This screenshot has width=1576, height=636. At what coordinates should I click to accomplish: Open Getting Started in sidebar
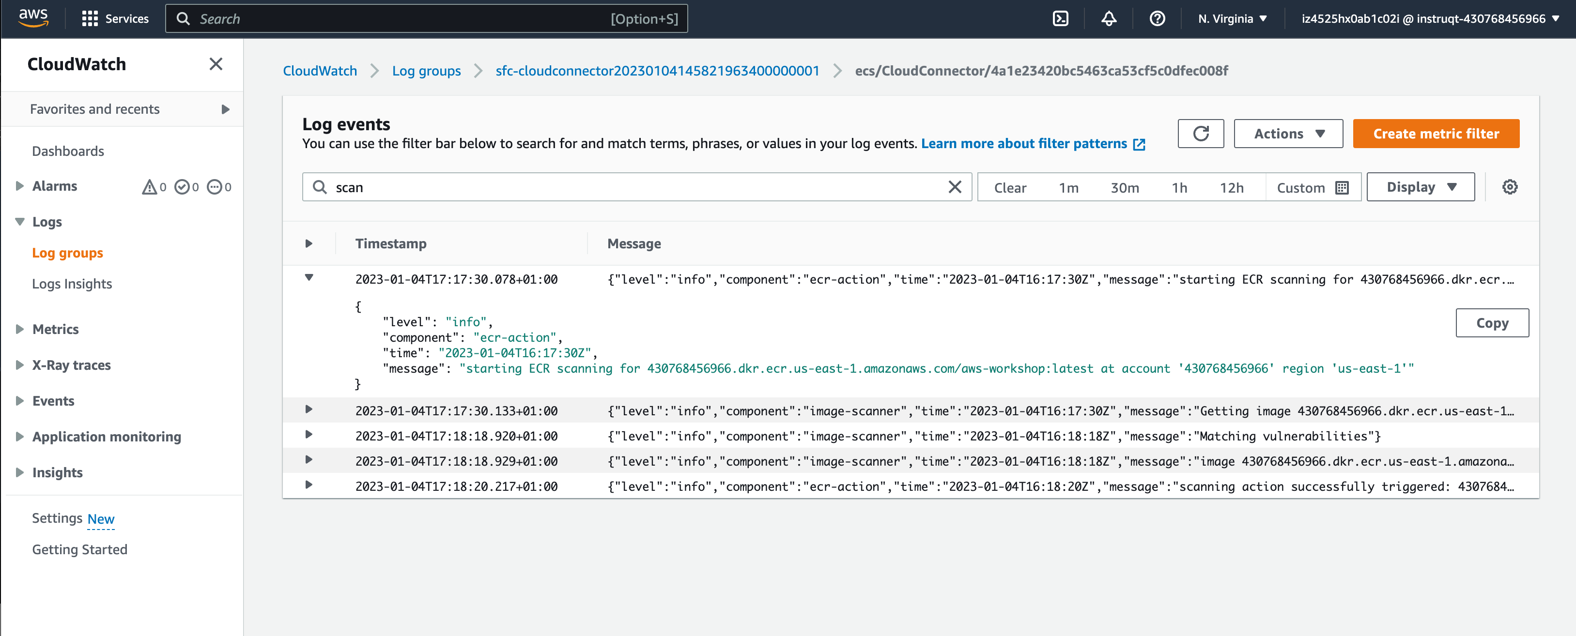click(x=79, y=549)
